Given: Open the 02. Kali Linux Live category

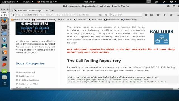Looking at the screenshot, I should coord(25,76).
